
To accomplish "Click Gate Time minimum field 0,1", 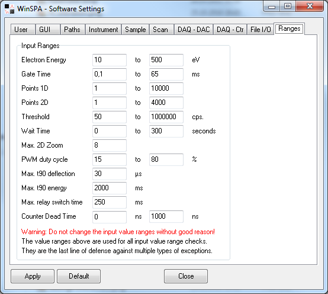I will click(110, 74).
